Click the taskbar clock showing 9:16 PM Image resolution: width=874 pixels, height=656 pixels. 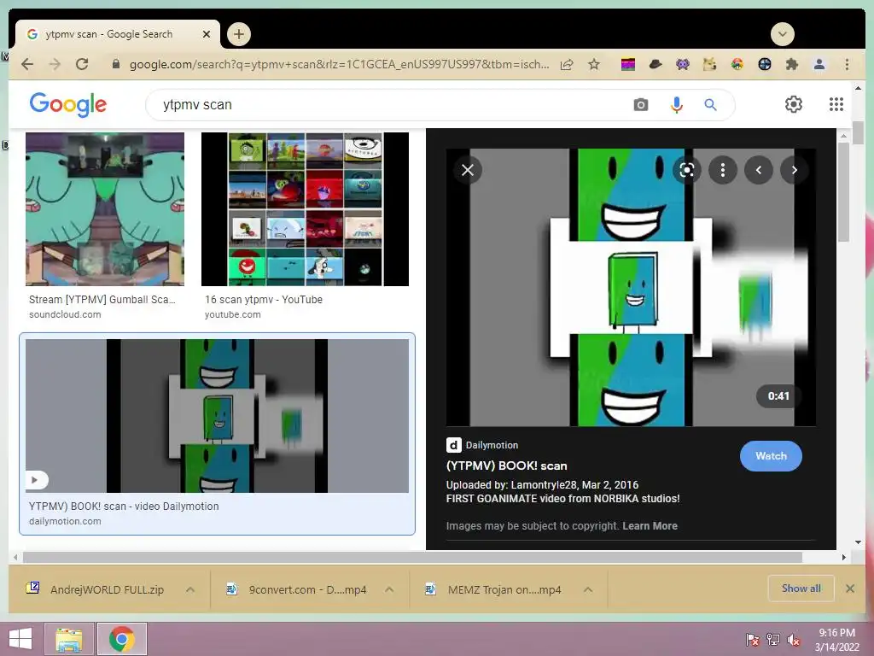click(x=836, y=640)
